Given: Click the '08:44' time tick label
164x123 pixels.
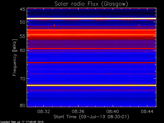Looking at the screenshot, I should (147, 111).
